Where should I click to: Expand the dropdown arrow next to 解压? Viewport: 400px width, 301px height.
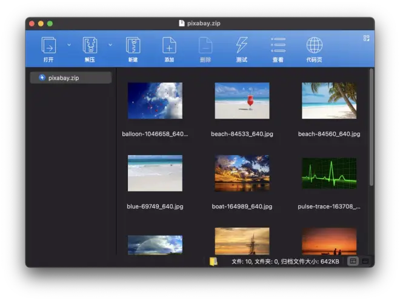pos(110,45)
